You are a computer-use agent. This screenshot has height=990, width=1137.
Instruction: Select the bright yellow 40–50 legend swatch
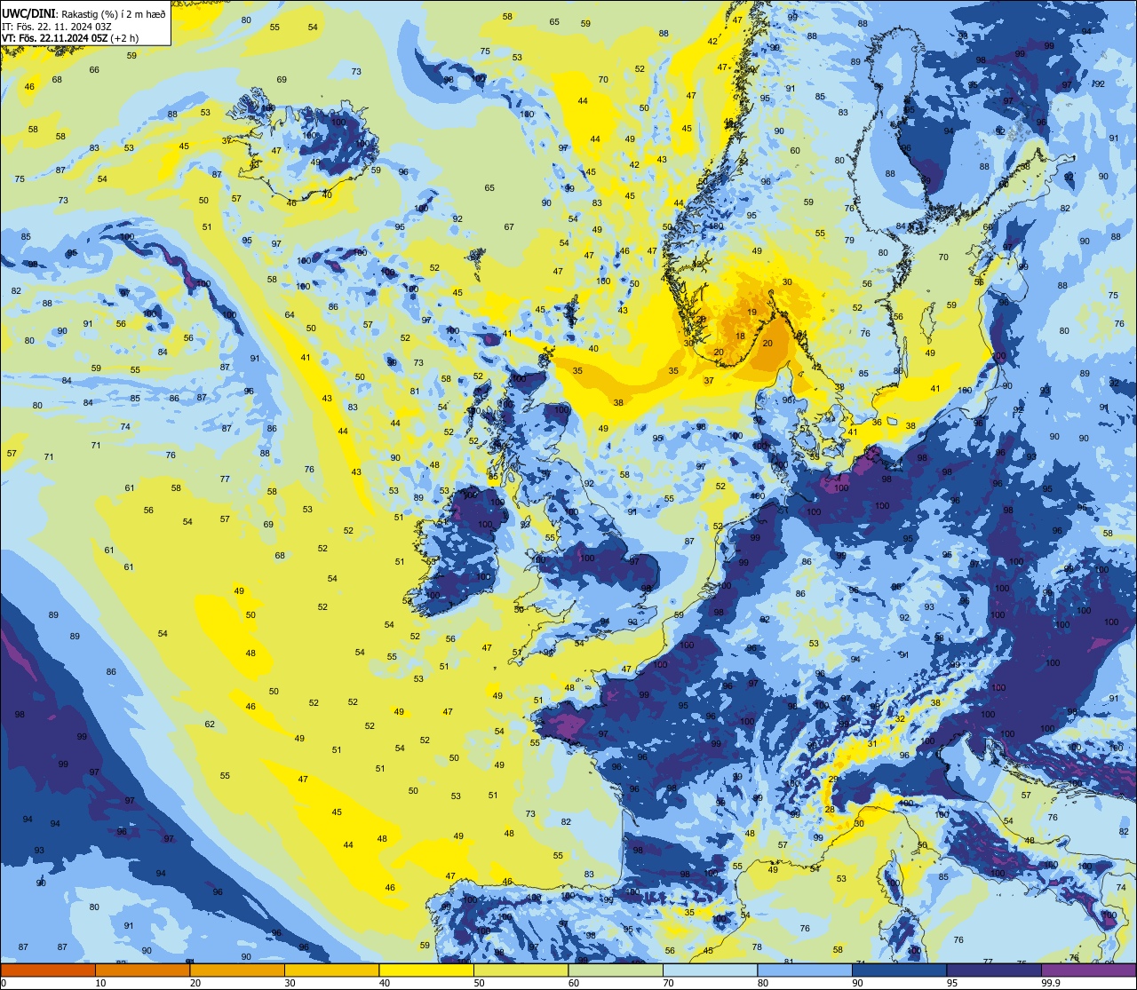426,970
